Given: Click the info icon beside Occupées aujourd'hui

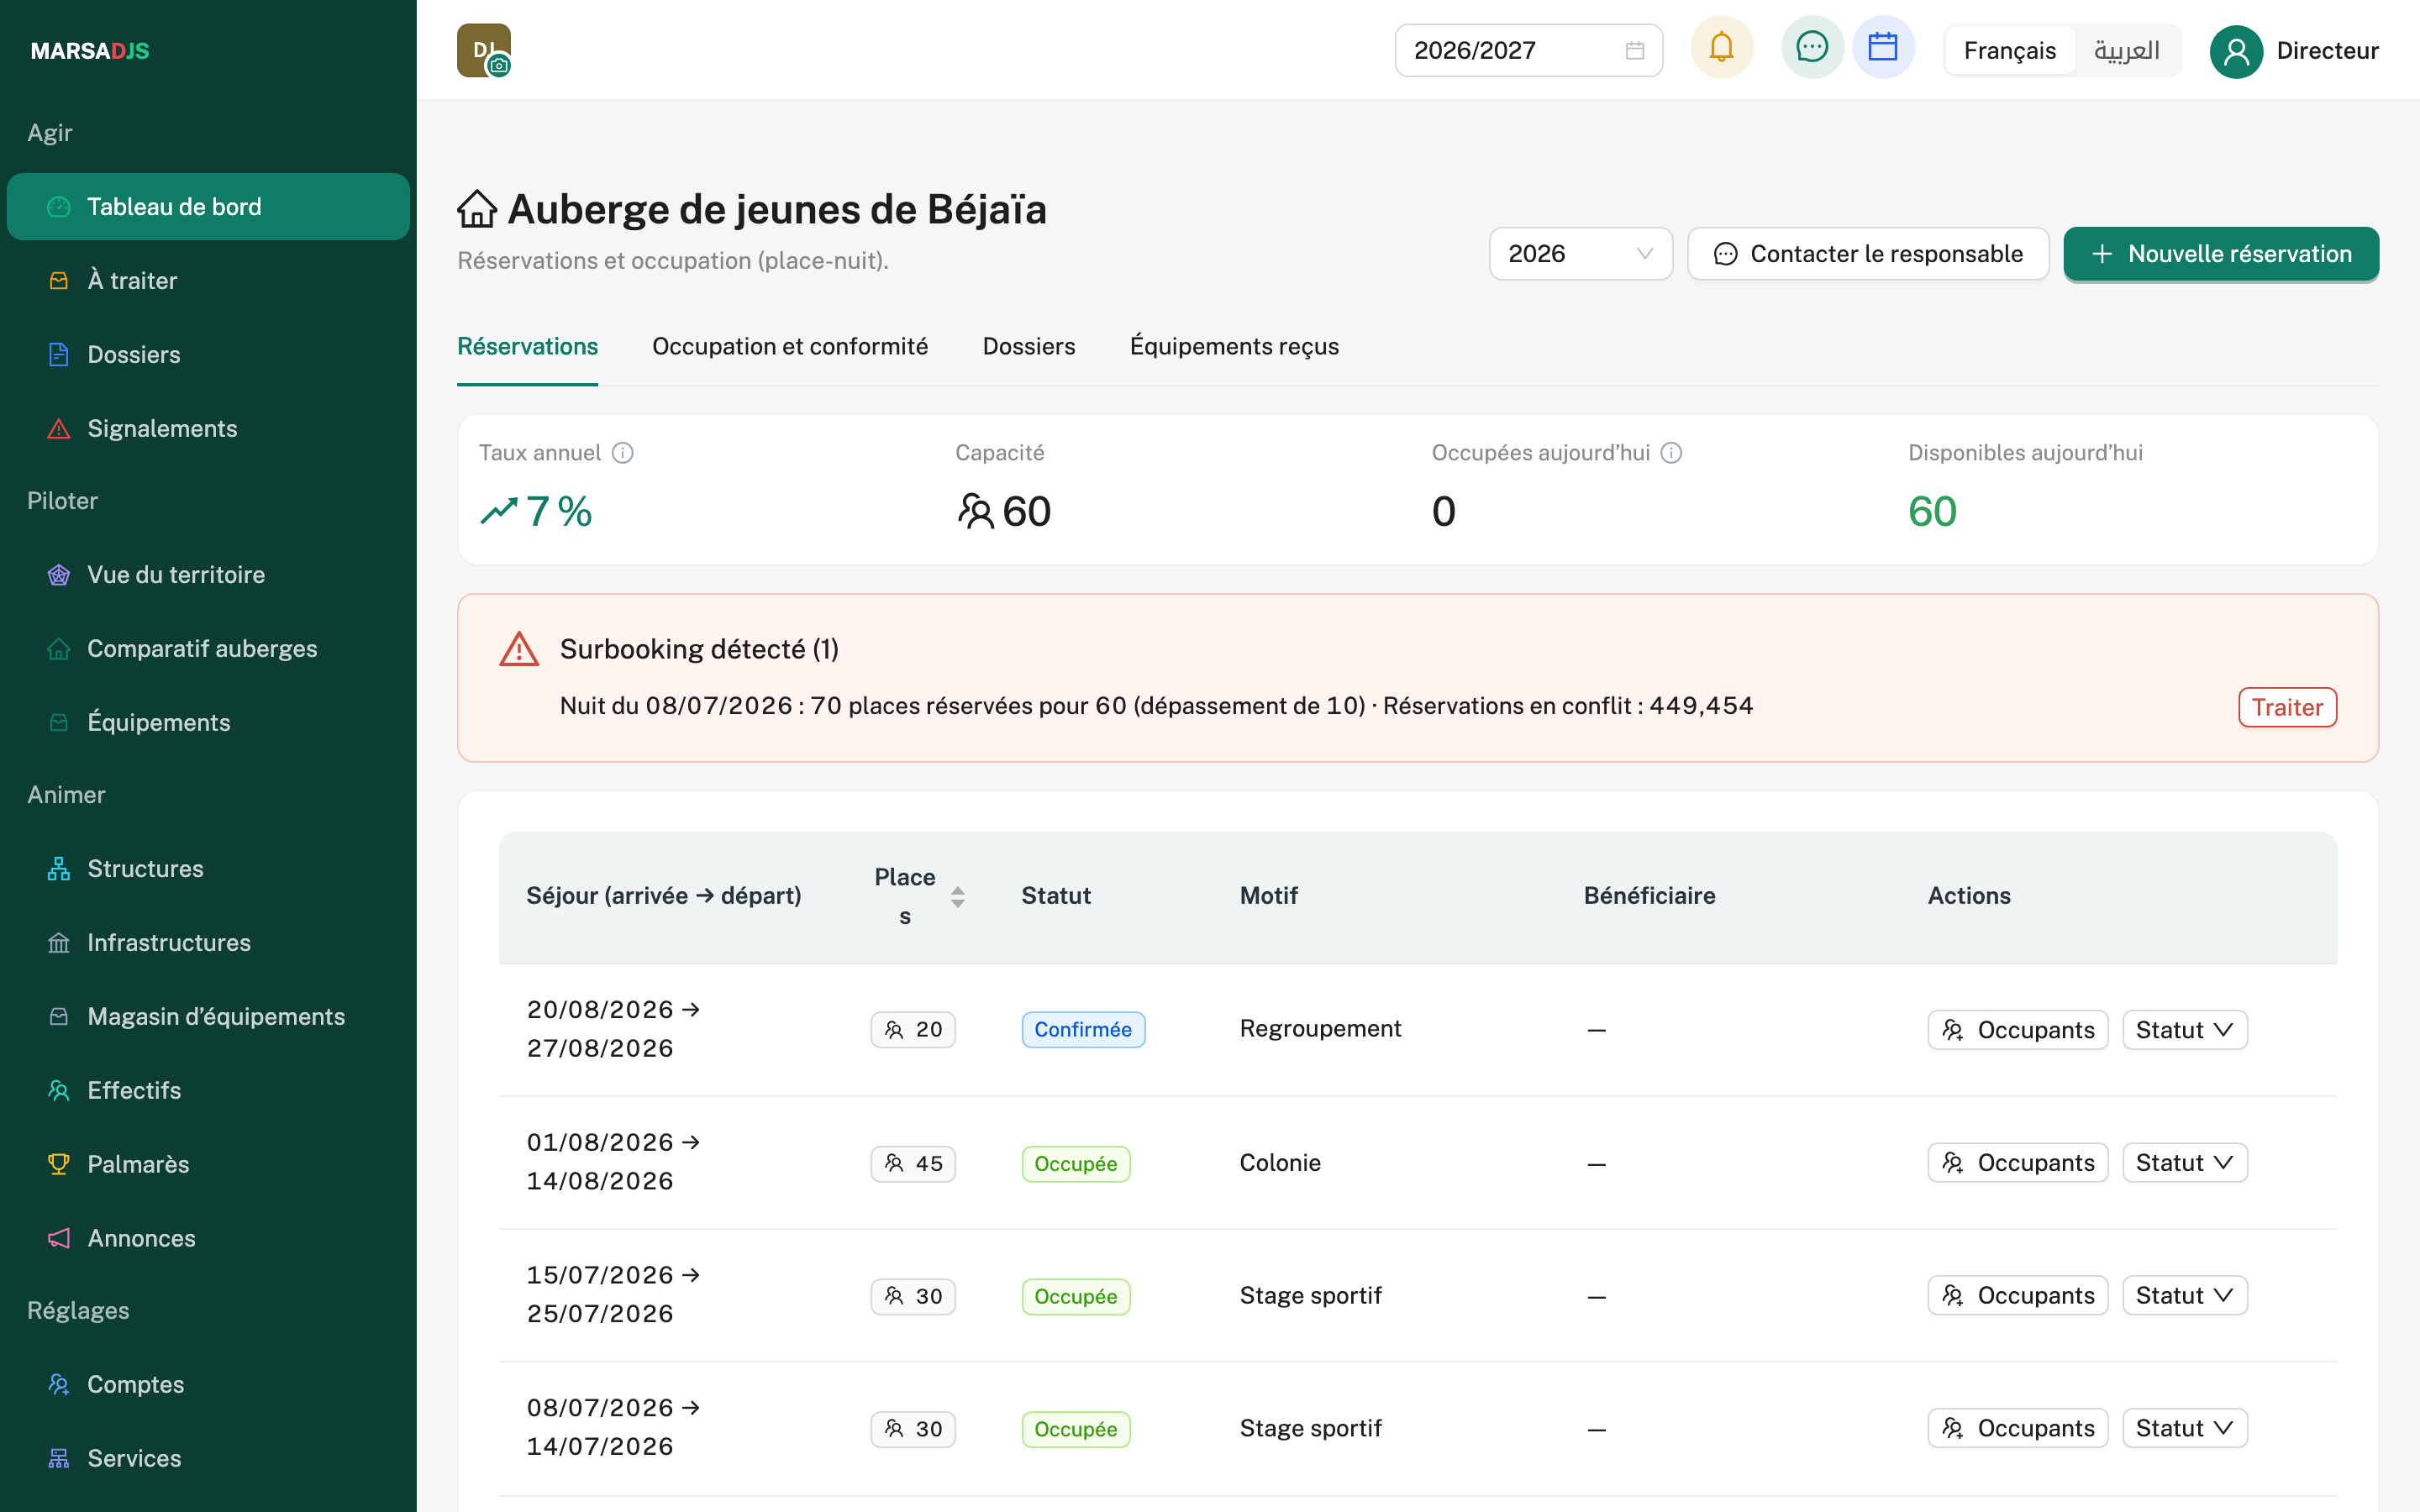Looking at the screenshot, I should (x=1671, y=453).
